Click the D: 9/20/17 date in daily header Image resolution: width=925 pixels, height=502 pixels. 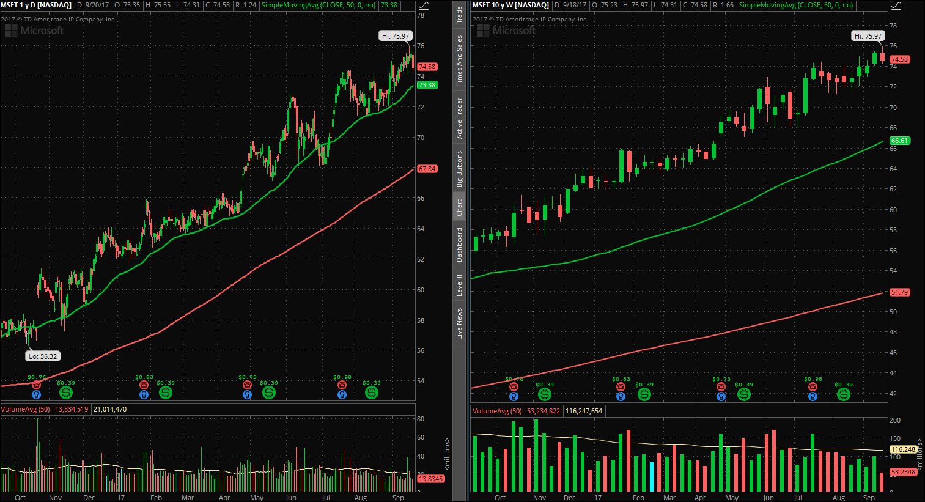coord(94,5)
